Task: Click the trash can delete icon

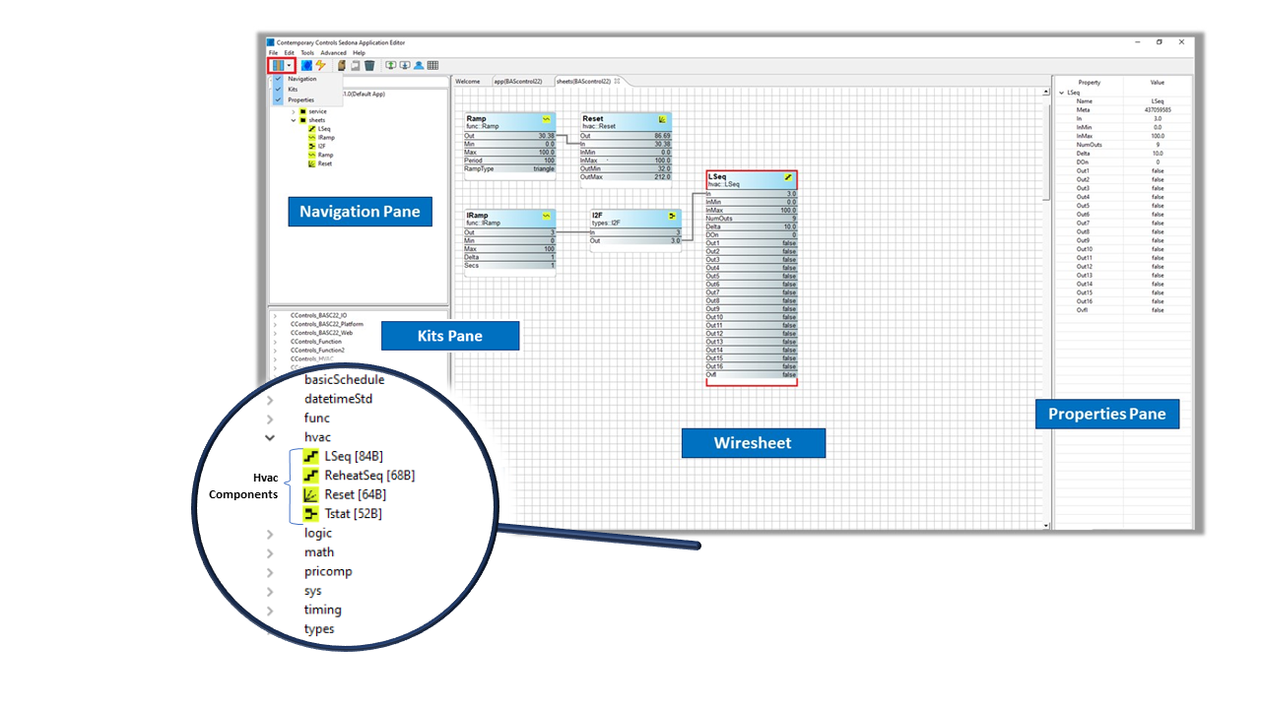Action: (369, 65)
